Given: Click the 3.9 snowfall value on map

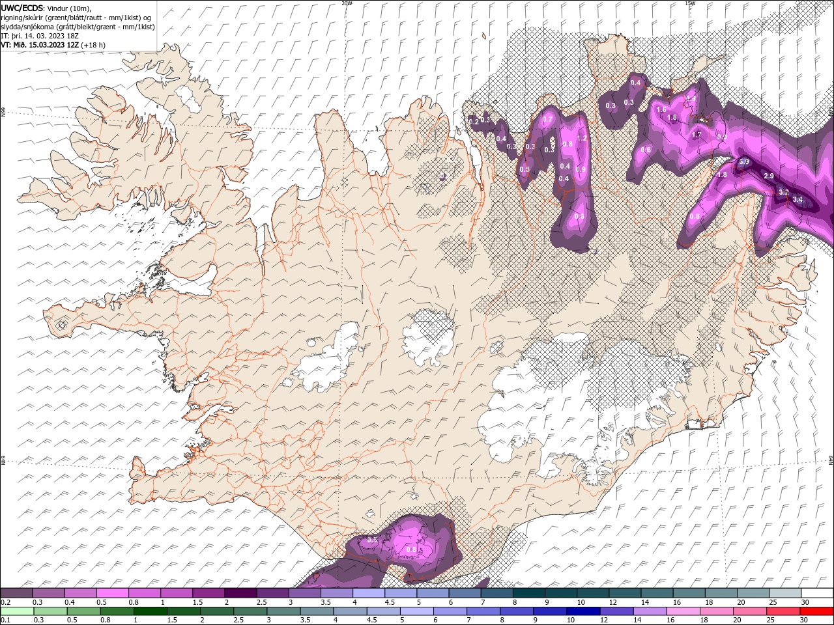Looking at the screenshot, I should pyautogui.click(x=745, y=161).
